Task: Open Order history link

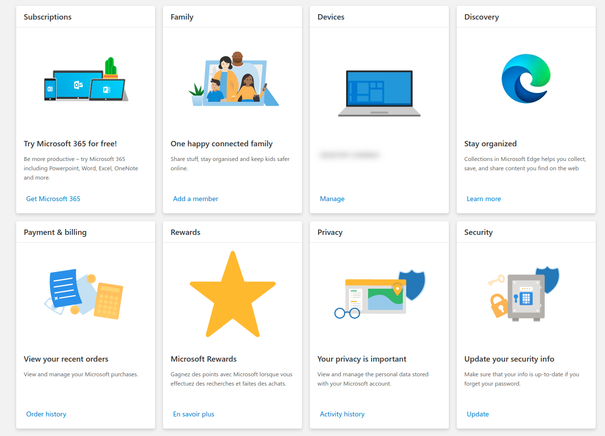Action: (47, 414)
